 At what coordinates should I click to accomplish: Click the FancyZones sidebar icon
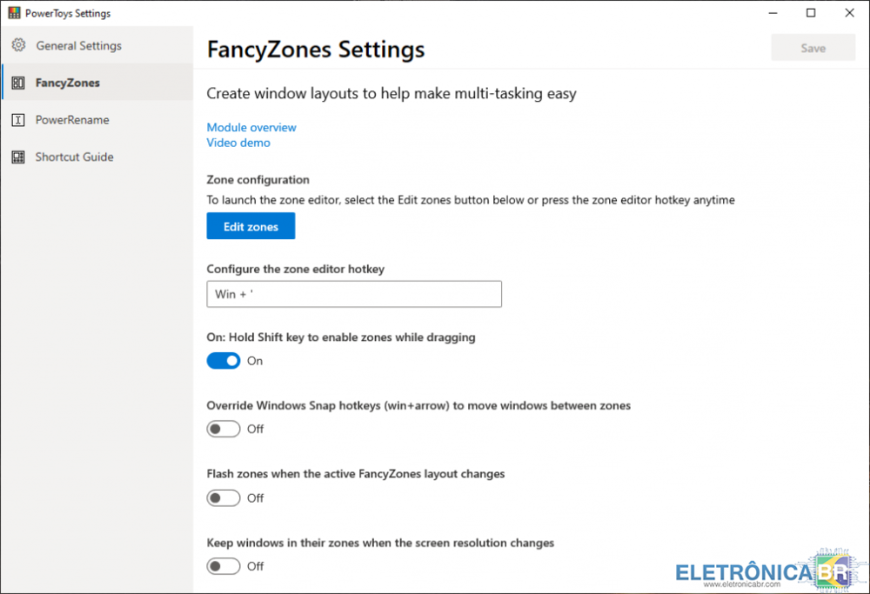[18, 83]
